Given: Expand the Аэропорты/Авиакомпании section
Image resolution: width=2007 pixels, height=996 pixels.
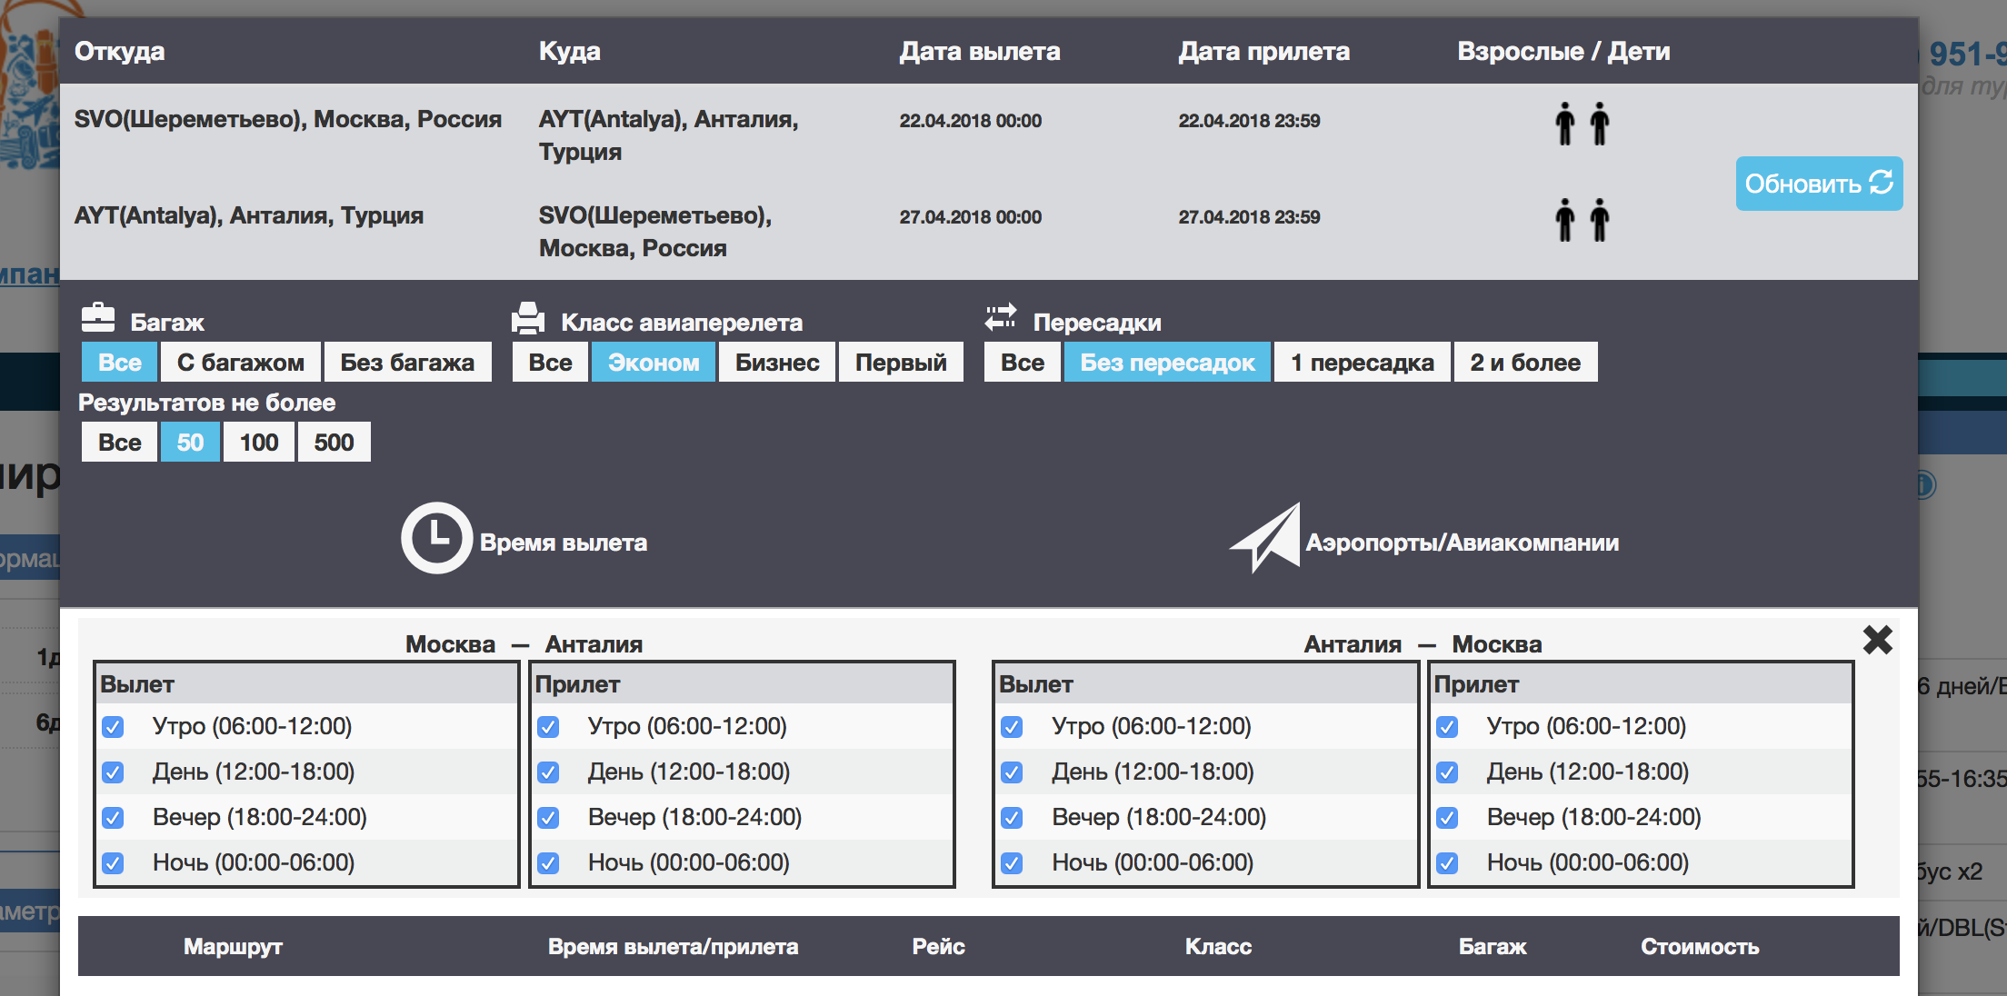Looking at the screenshot, I should pyautogui.click(x=1462, y=543).
